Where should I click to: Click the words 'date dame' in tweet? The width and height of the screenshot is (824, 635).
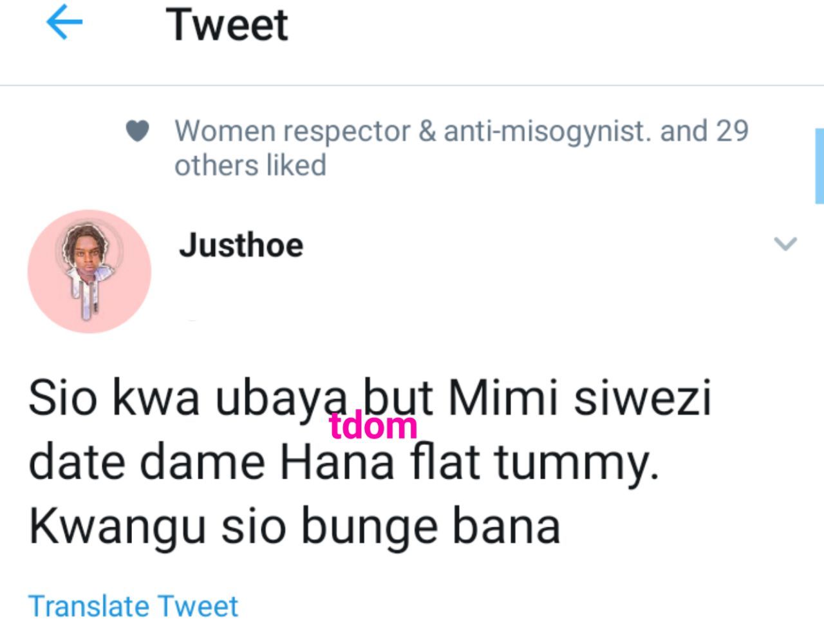(x=147, y=462)
